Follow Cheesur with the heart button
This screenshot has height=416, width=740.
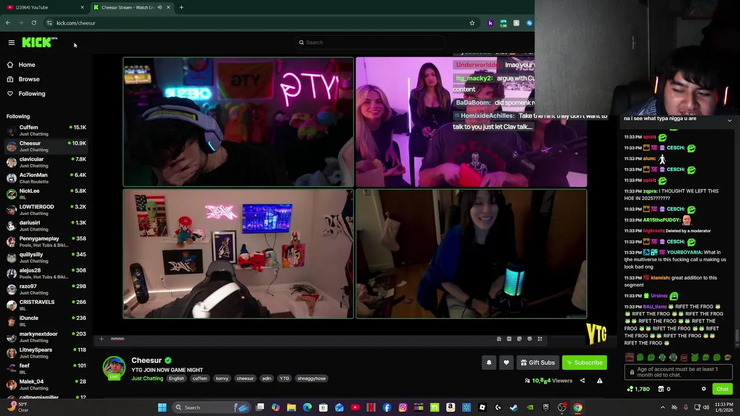coord(506,363)
